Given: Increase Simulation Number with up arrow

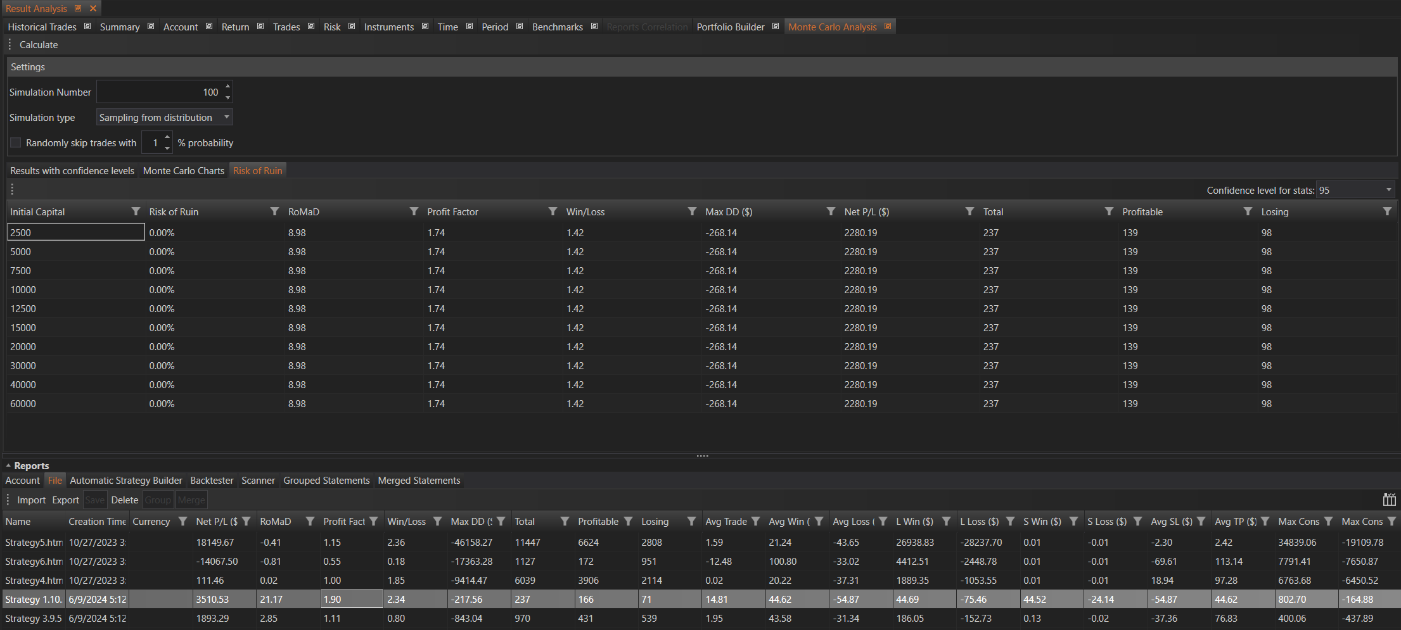Looking at the screenshot, I should pos(228,86).
